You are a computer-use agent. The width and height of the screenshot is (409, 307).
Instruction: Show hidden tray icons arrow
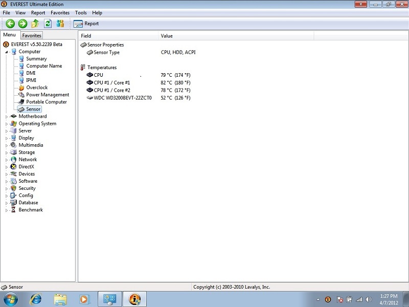pos(318,299)
